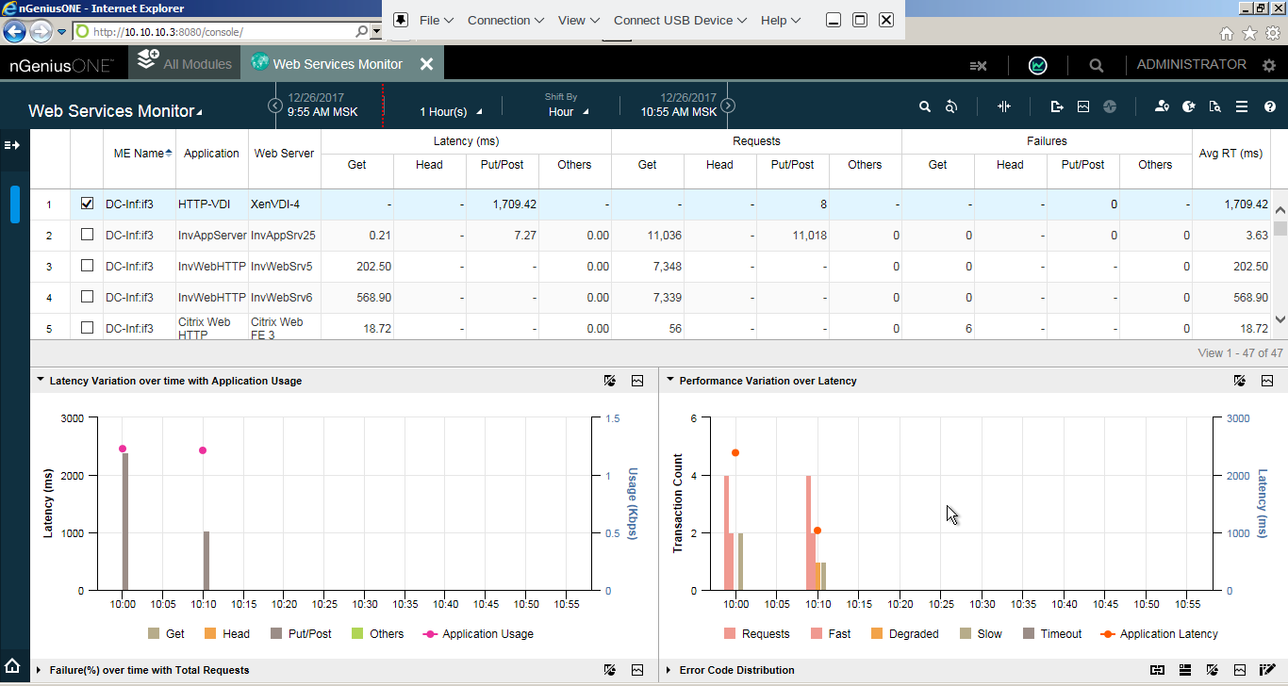The image size is (1288, 686).
Task: Click chart options icon on Performance Variation panel
Action: [x=1241, y=381]
